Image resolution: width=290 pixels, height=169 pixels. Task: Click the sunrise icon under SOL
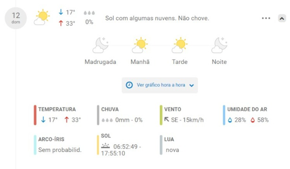pos(106,146)
